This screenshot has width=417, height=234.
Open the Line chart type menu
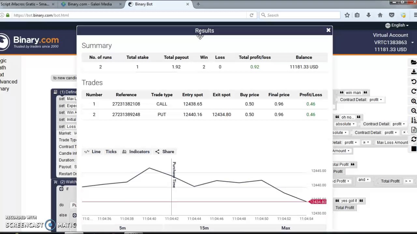pos(93,151)
